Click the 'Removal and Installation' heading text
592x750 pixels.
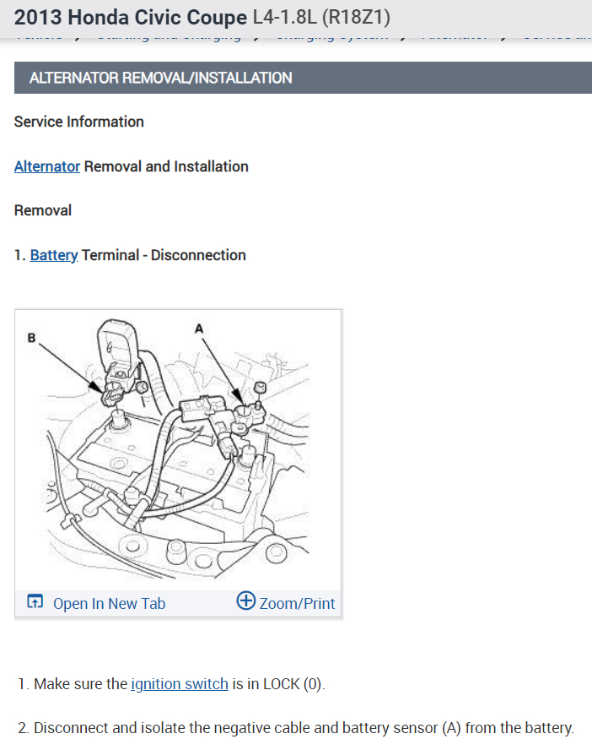tap(166, 166)
